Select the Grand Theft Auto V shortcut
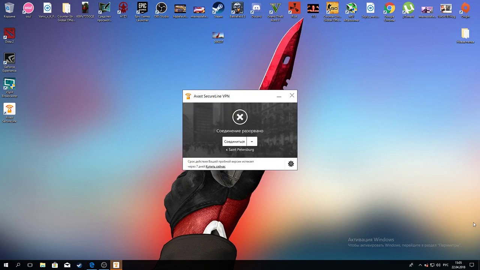 [276, 12]
